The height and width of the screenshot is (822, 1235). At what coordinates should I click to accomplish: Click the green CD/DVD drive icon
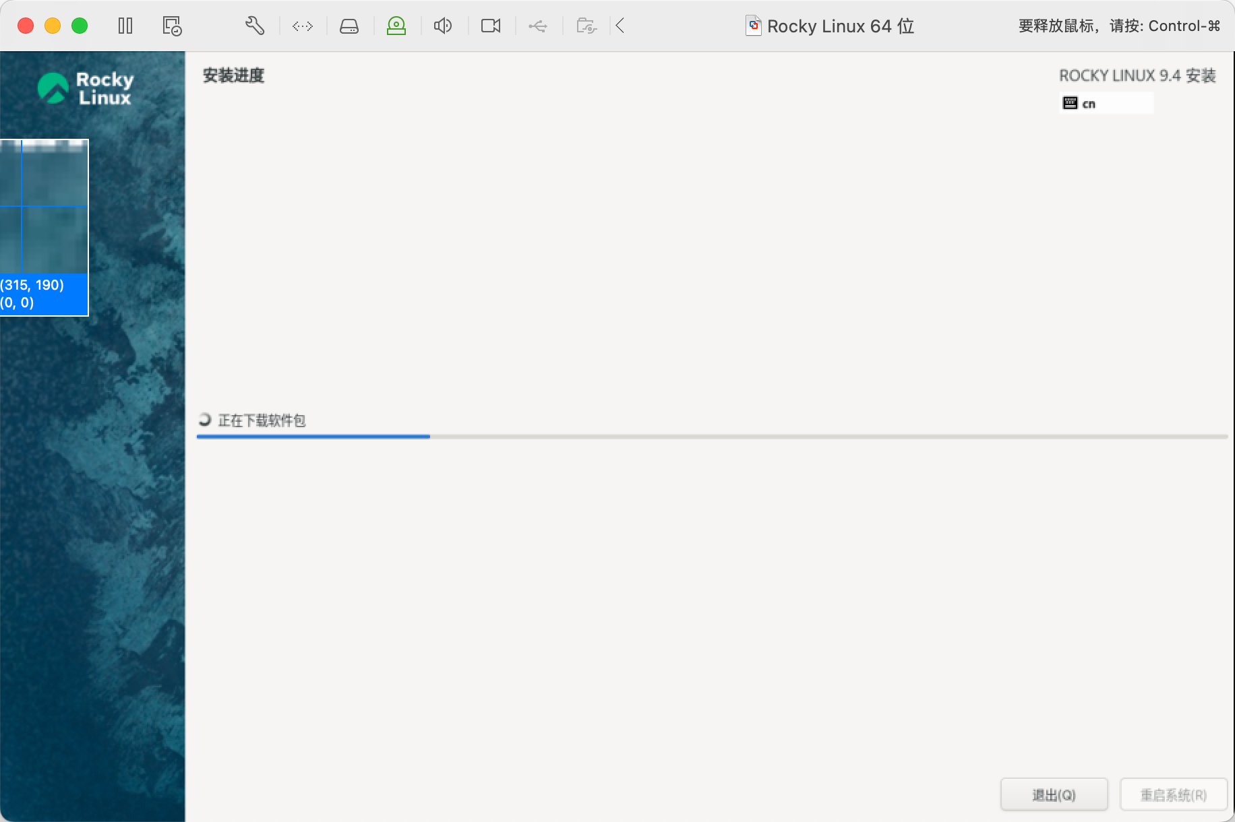tap(396, 26)
